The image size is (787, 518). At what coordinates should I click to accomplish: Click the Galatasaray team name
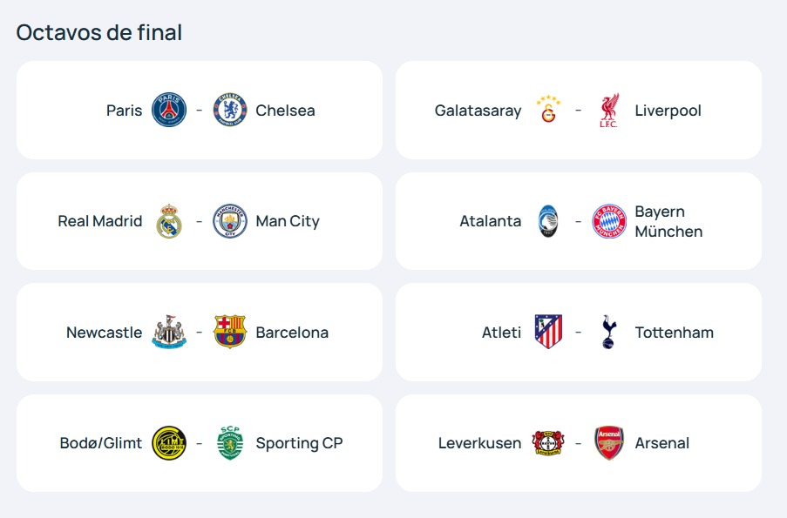coord(478,111)
